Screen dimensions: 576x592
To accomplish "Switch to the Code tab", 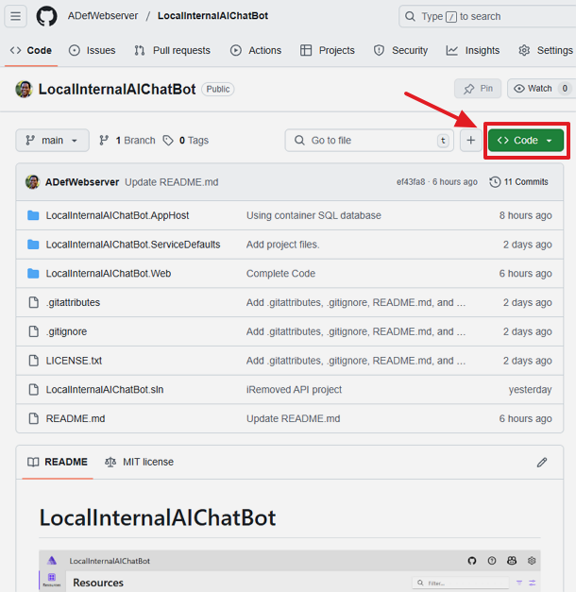I will [31, 51].
